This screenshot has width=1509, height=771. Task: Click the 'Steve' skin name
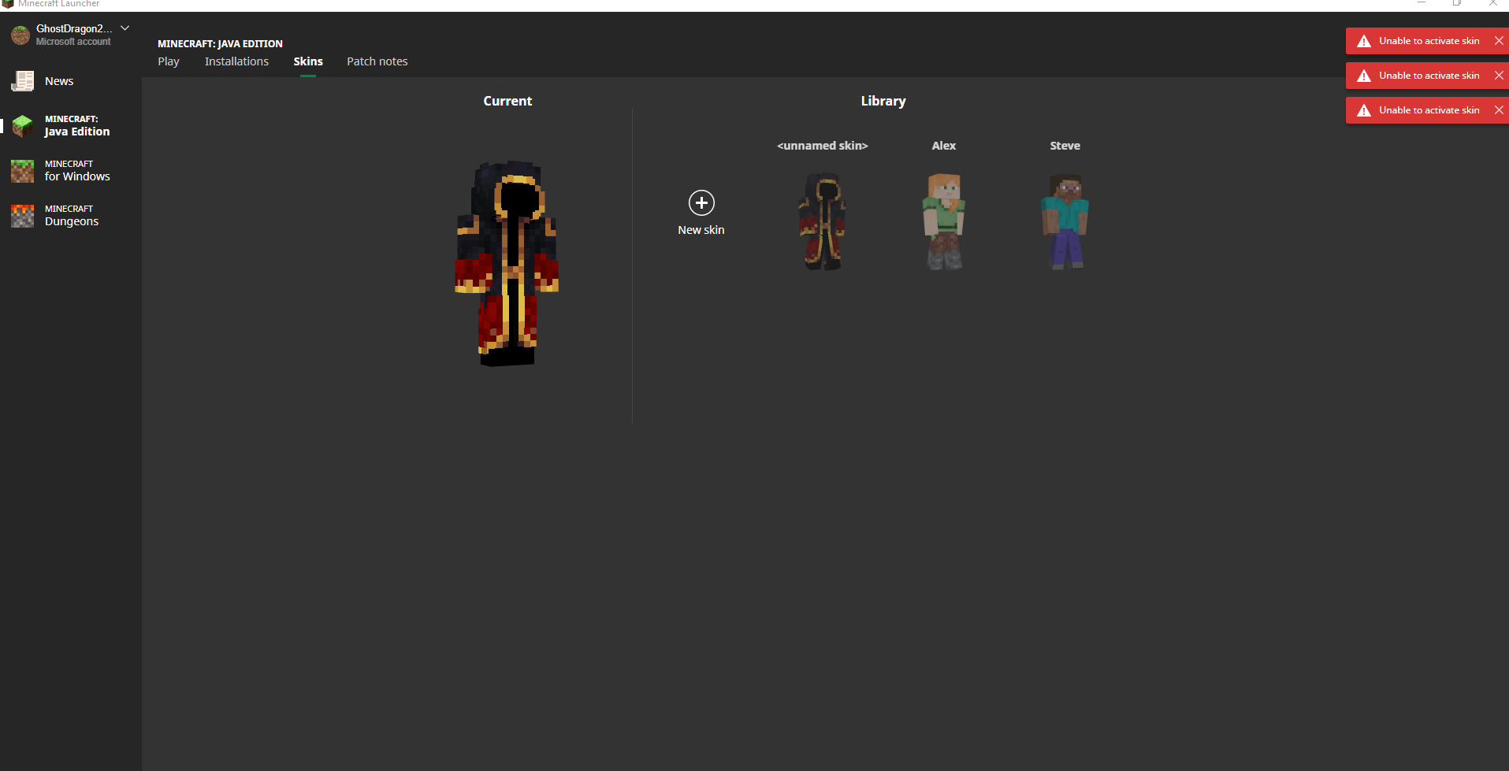click(x=1065, y=146)
